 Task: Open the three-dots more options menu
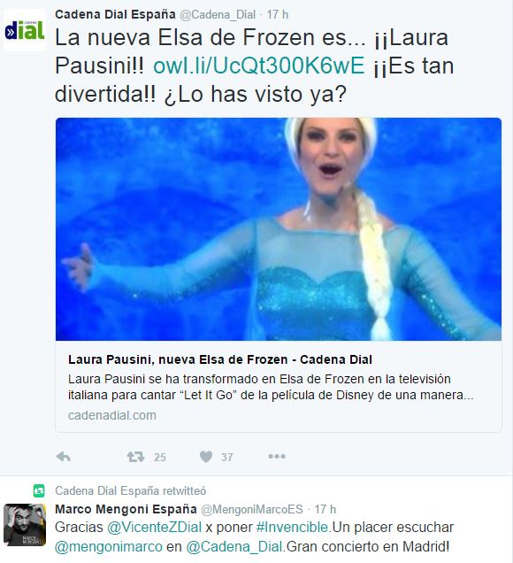click(x=277, y=457)
